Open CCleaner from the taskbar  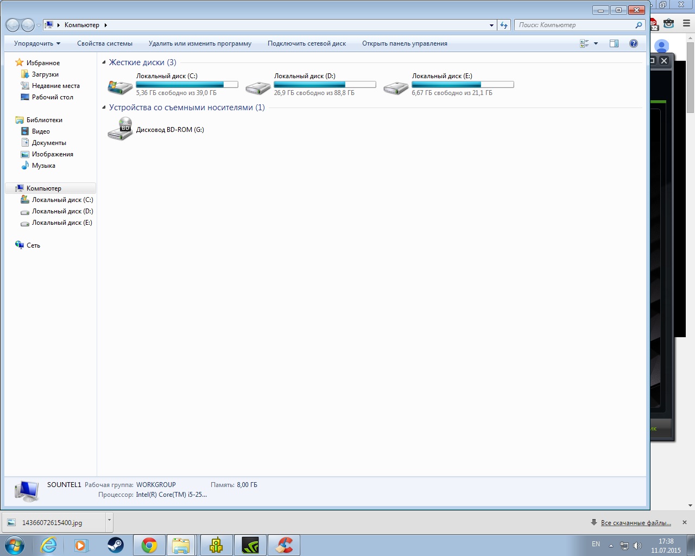coord(284,545)
